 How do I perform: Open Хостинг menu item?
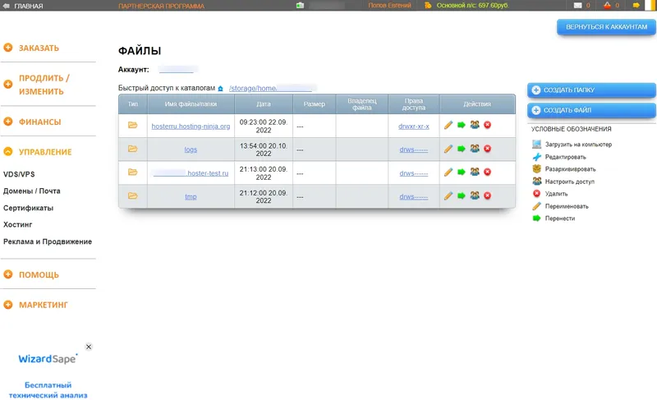(x=17, y=224)
